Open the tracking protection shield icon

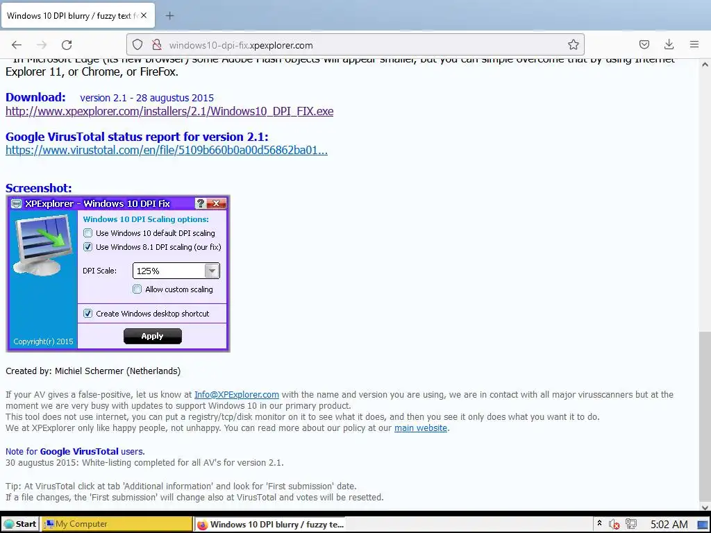(137, 45)
